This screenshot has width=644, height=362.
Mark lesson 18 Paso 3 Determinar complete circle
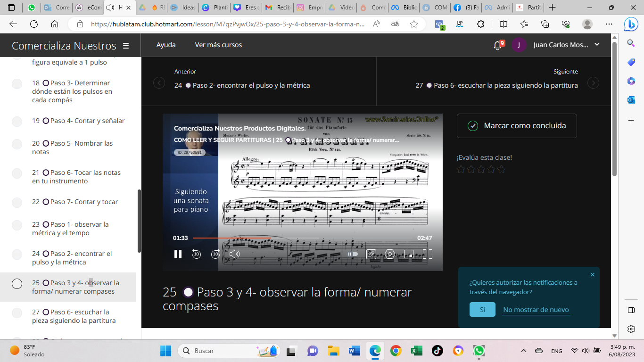17,84
